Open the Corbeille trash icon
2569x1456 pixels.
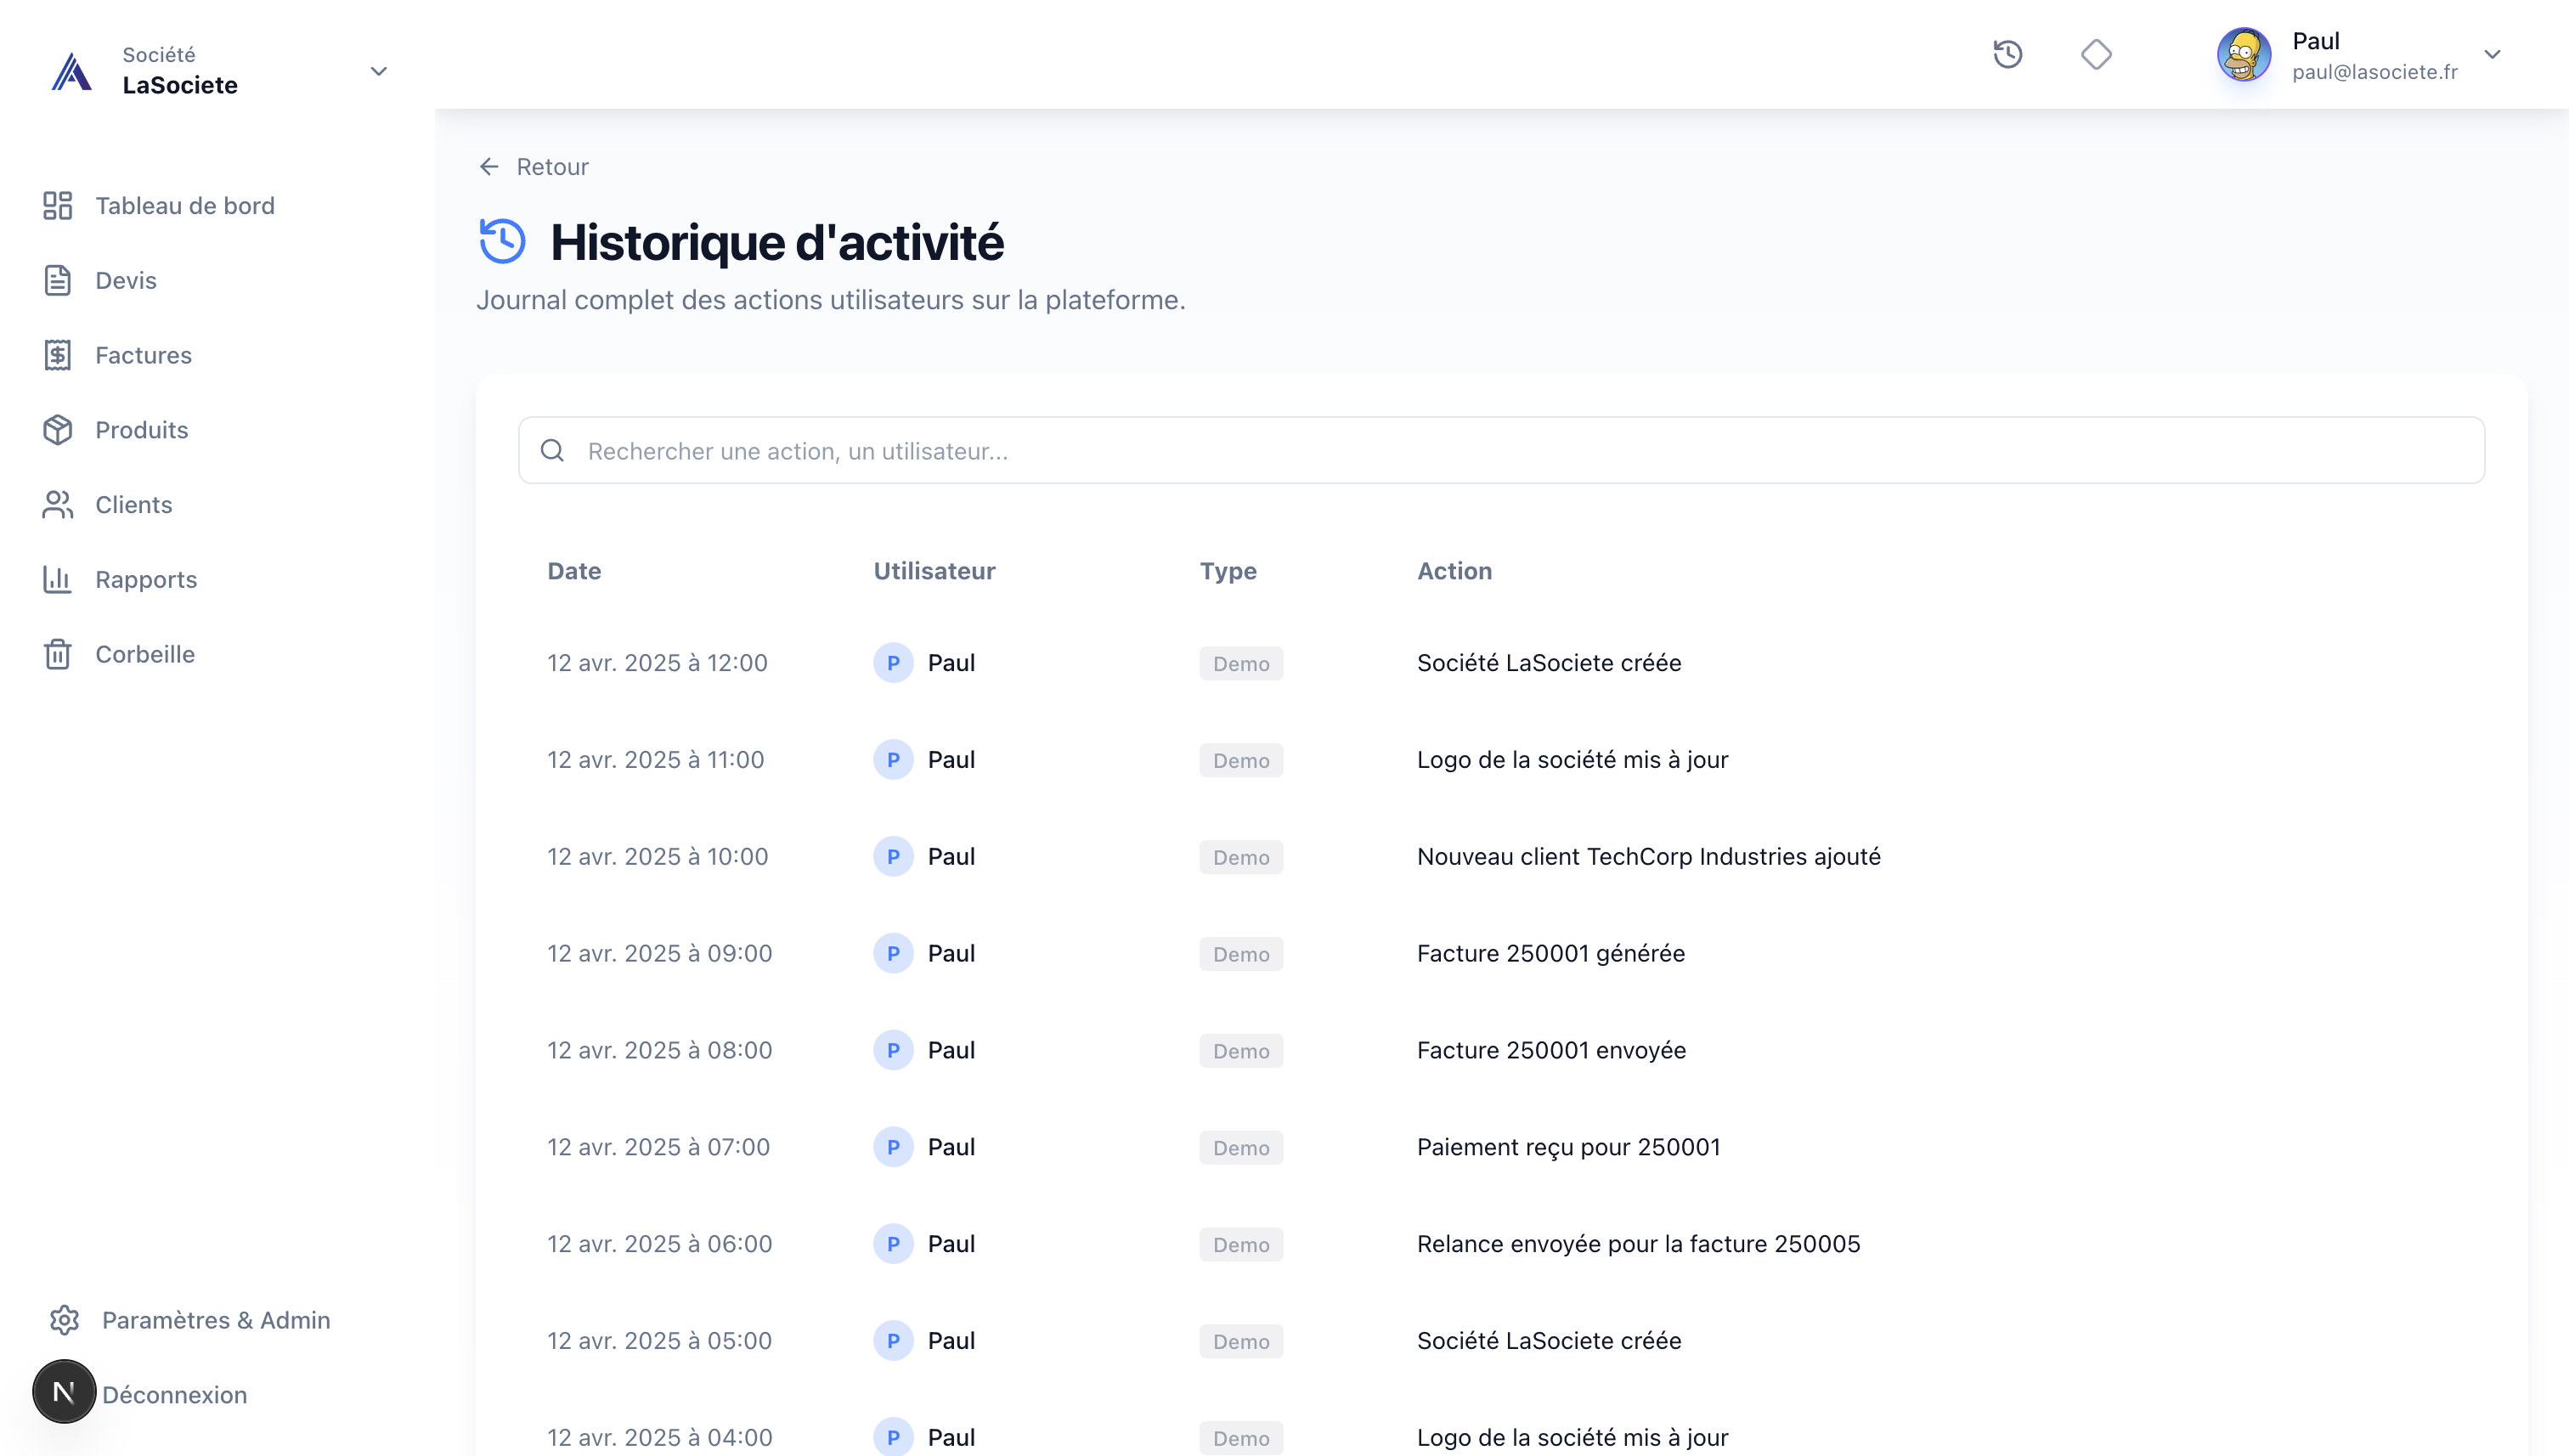57,654
